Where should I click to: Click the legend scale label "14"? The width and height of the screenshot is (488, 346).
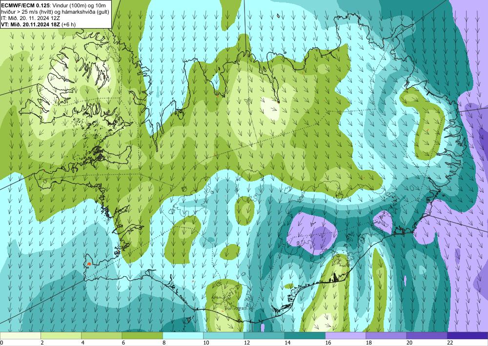(287, 343)
